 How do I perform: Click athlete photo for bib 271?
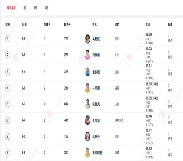(x=87, y=55)
